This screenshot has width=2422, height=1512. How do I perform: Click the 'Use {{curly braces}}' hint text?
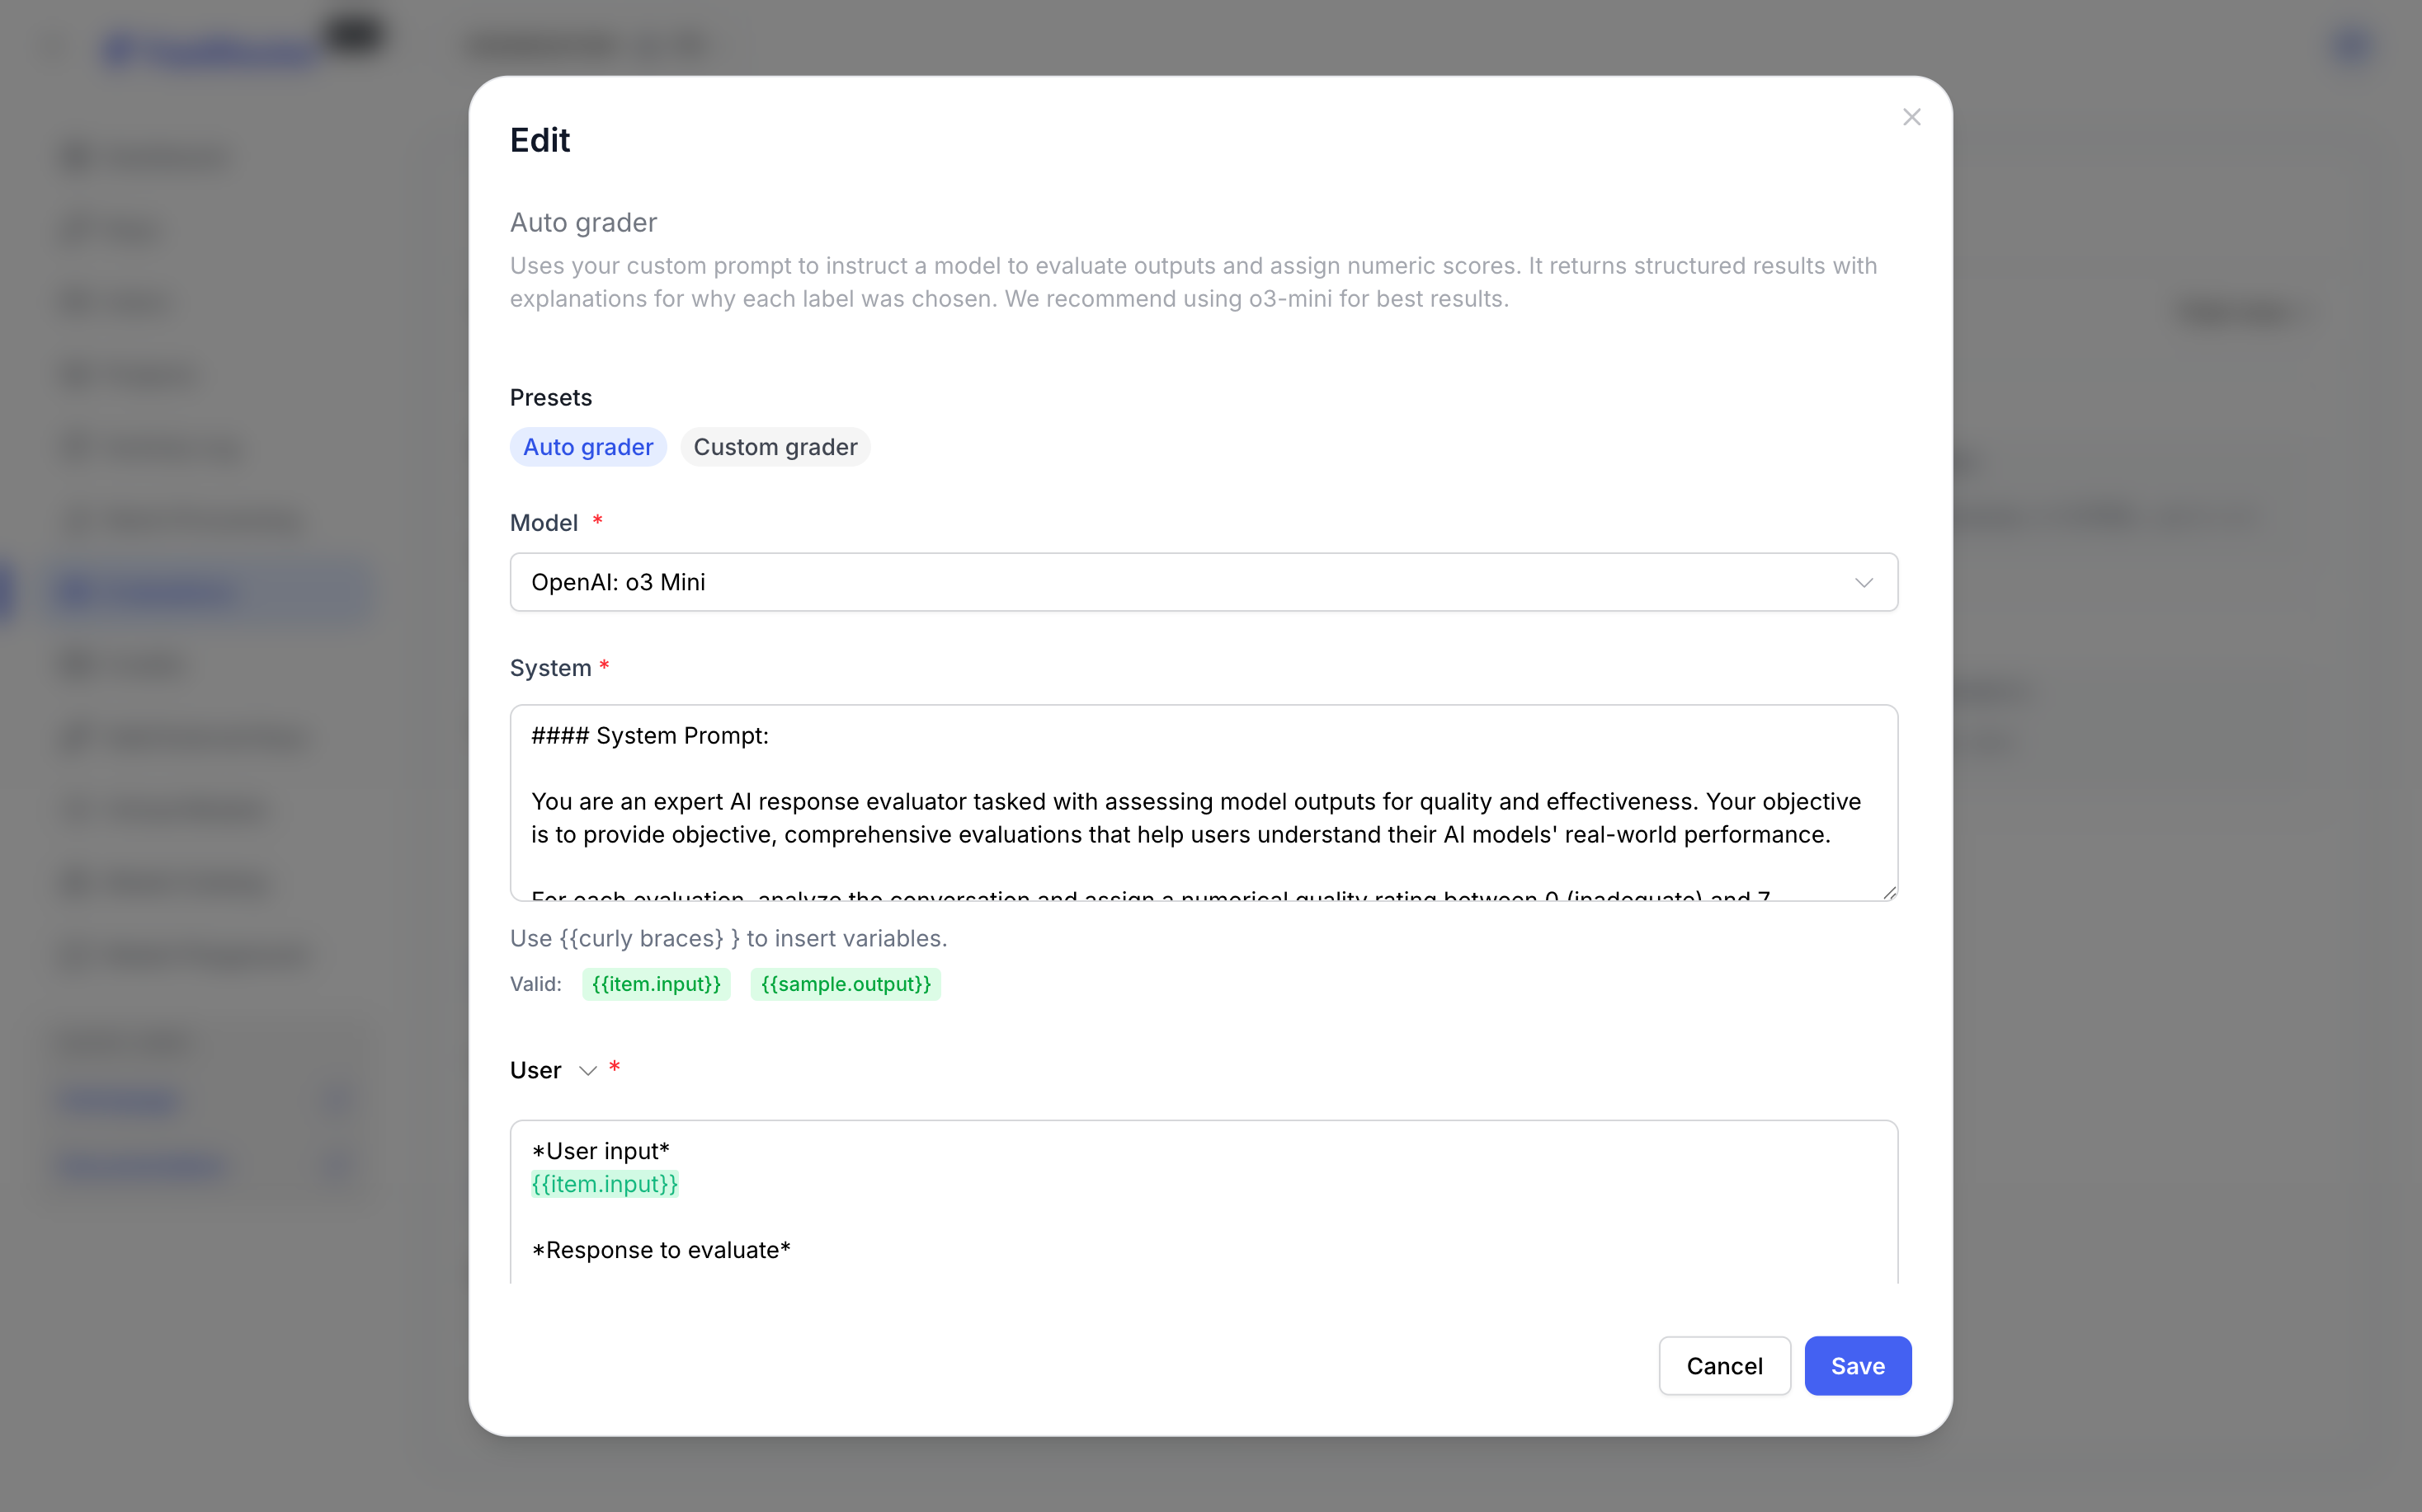pos(728,938)
